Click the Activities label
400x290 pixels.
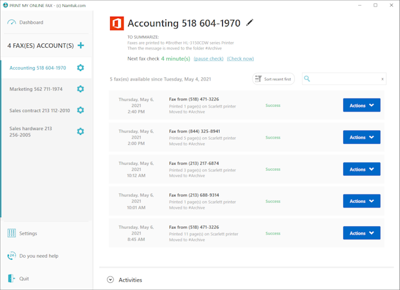130,280
